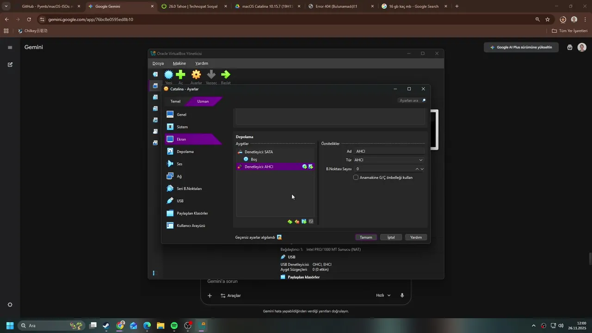592x333 pixels.
Task: Open the Dosya menu in VirtualBox
Action: pyautogui.click(x=158, y=63)
